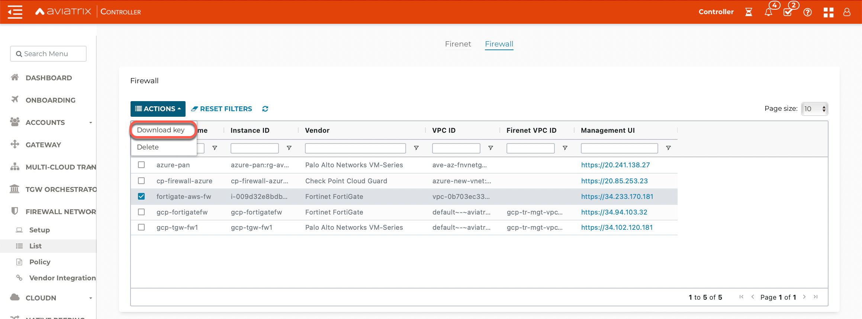This screenshot has width=862, height=319.
Task: Check the gcp-tgw-fw1 row checkbox
Action: (x=141, y=227)
